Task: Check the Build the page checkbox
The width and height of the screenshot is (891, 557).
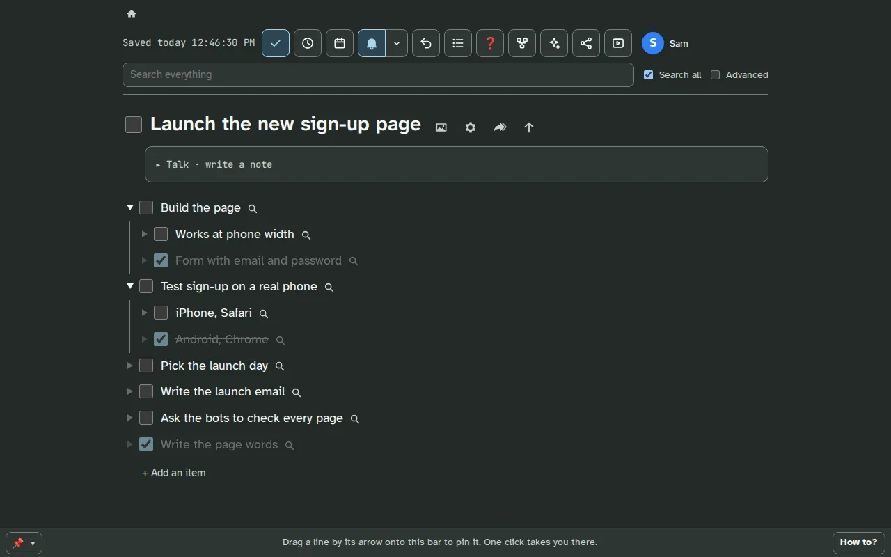Action: (146, 207)
